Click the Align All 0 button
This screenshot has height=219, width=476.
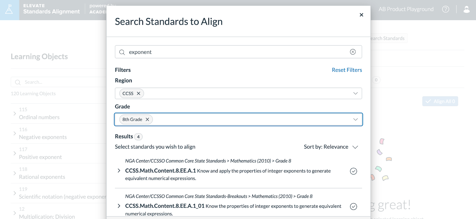[x=440, y=101]
